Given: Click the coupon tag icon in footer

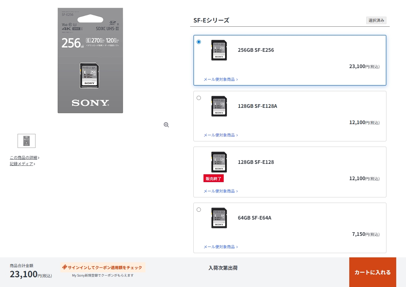Looking at the screenshot, I should click(65, 267).
